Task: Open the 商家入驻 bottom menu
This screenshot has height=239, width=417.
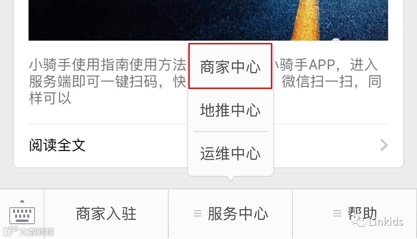Action: 106,214
